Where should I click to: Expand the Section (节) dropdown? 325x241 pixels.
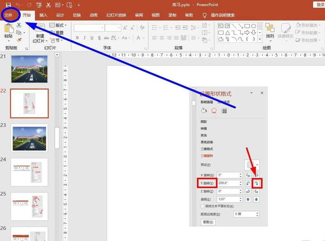[58, 40]
